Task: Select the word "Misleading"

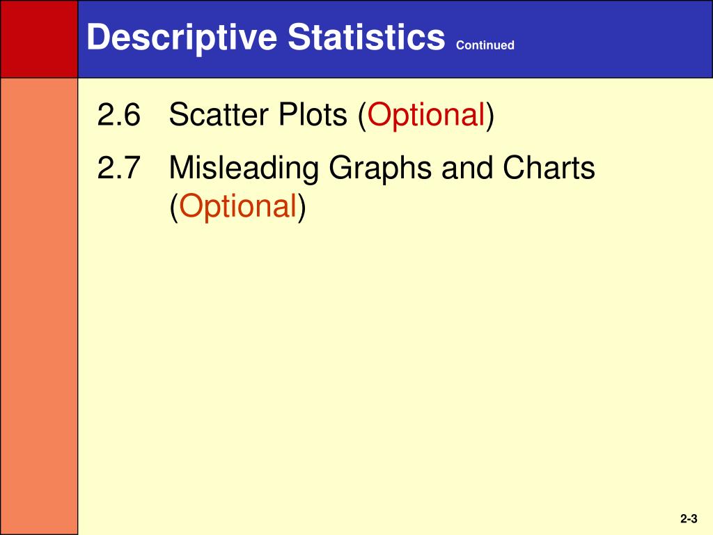Action: point(244,169)
